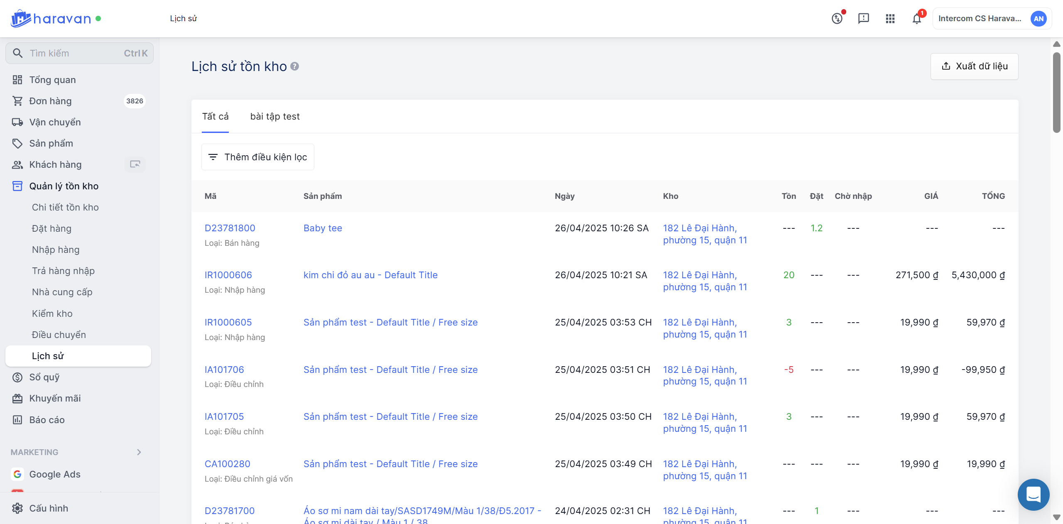Open the activity clock icon in header
This screenshot has width=1063, height=524.
pos(837,19)
